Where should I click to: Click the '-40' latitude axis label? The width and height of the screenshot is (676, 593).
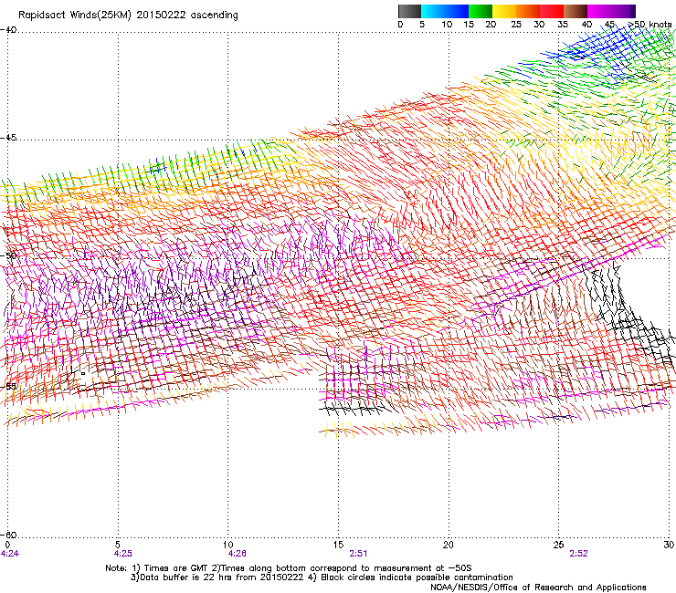click(8, 30)
